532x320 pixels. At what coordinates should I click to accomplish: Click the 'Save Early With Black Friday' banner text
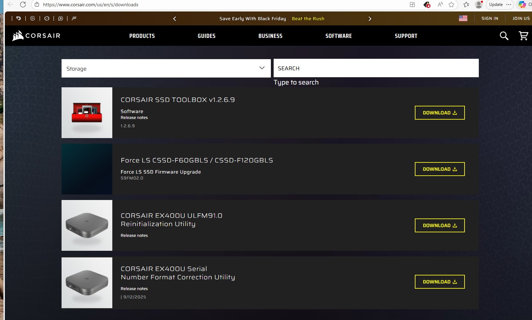253,19
